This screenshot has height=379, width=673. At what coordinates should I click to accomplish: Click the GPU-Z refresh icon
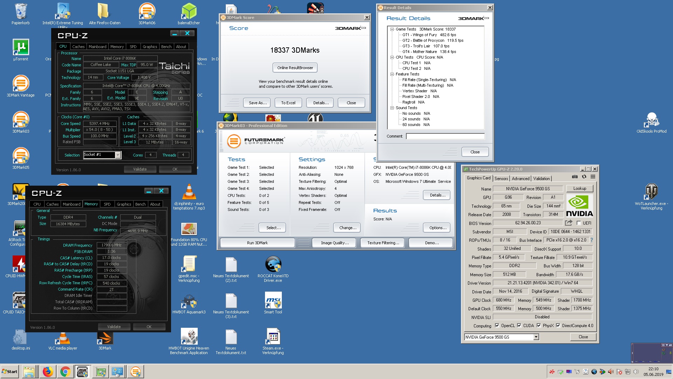click(584, 177)
